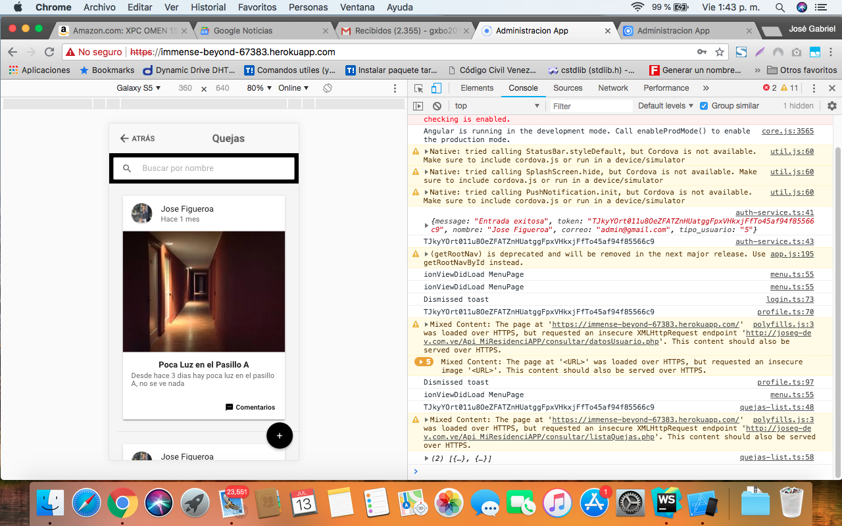Toggle the Group similar checkbox
The height and width of the screenshot is (526, 842).
(704, 106)
